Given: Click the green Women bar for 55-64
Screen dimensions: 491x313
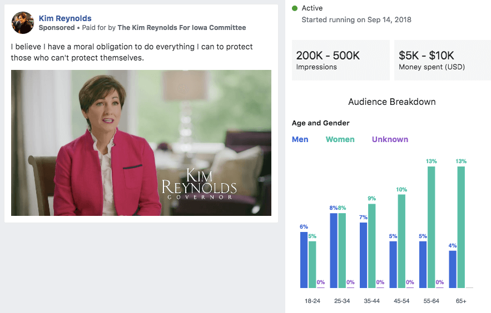Looking at the screenshot, I should click(x=431, y=227).
